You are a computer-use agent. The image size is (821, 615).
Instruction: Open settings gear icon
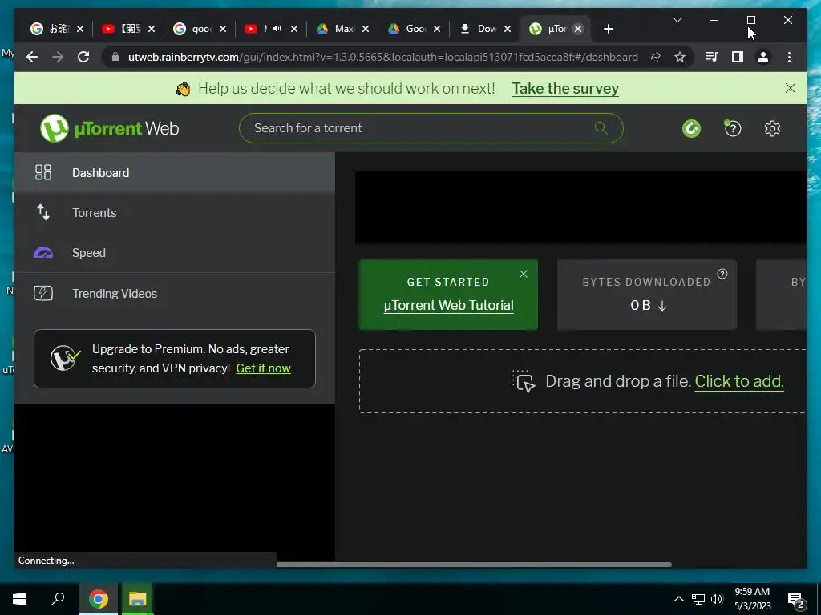(x=772, y=128)
